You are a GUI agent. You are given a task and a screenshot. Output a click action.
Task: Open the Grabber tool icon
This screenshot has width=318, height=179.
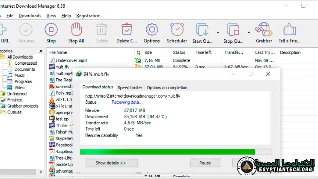(x=264, y=30)
